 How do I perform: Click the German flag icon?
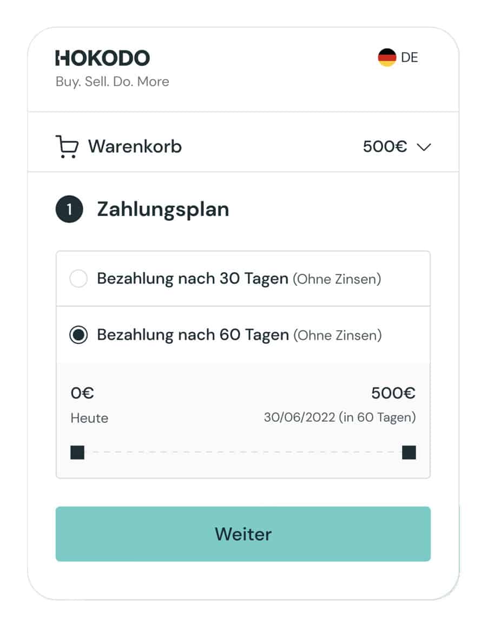pyautogui.click(x=387, y=57)
